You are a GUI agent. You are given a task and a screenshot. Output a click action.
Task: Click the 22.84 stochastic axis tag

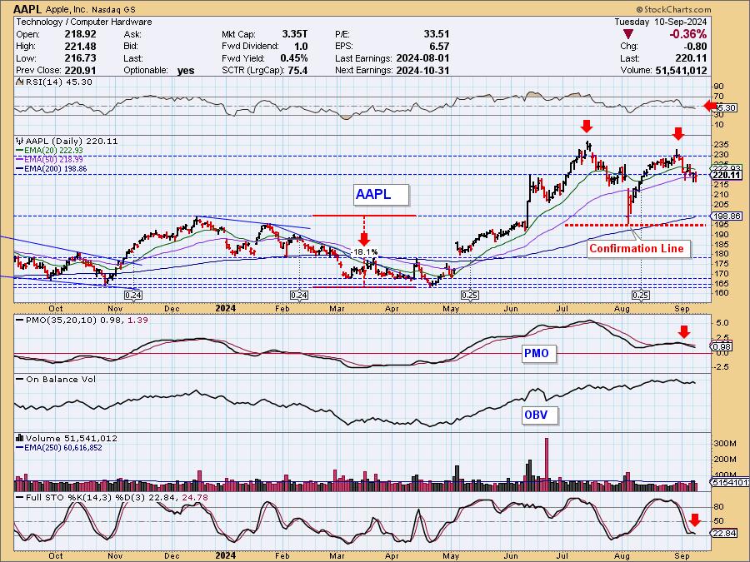[725, 534]
